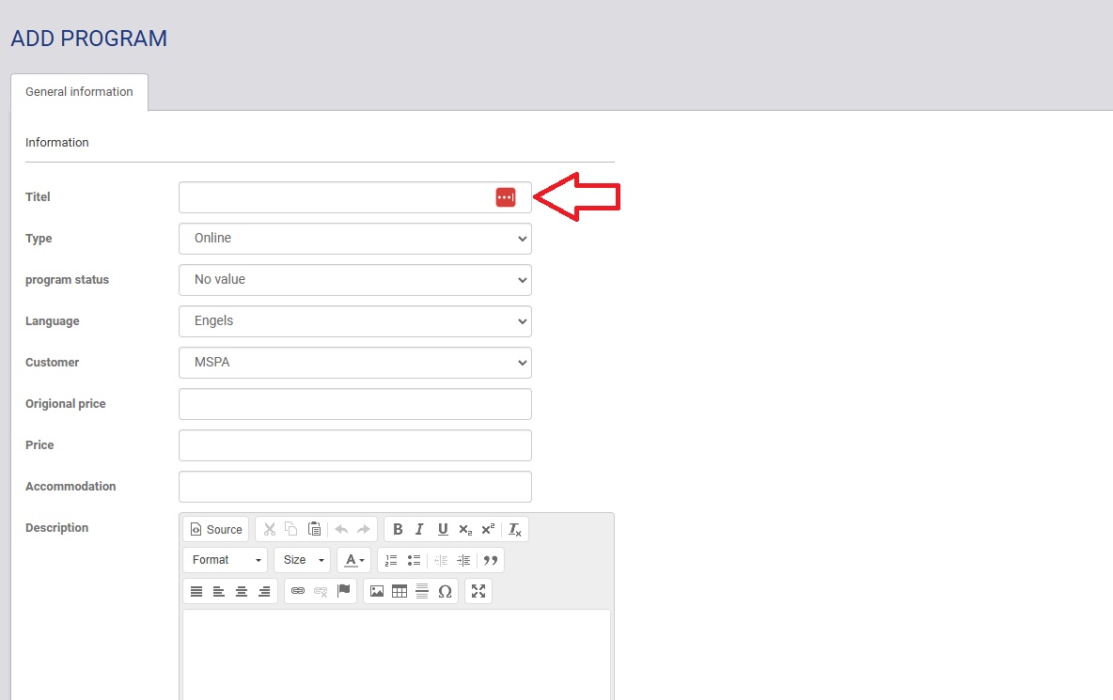Image resolution: width=1113 pixels, height=700 pixels.
Task: Toggle underline formatting
Action: coord(443,529)
